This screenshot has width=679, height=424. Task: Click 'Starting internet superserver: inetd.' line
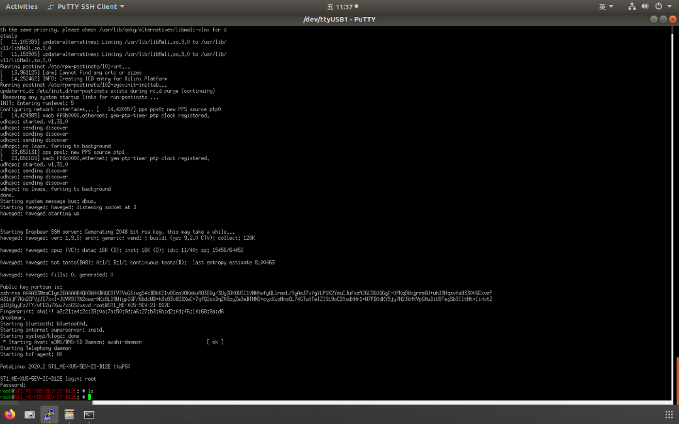coord(52,330)
